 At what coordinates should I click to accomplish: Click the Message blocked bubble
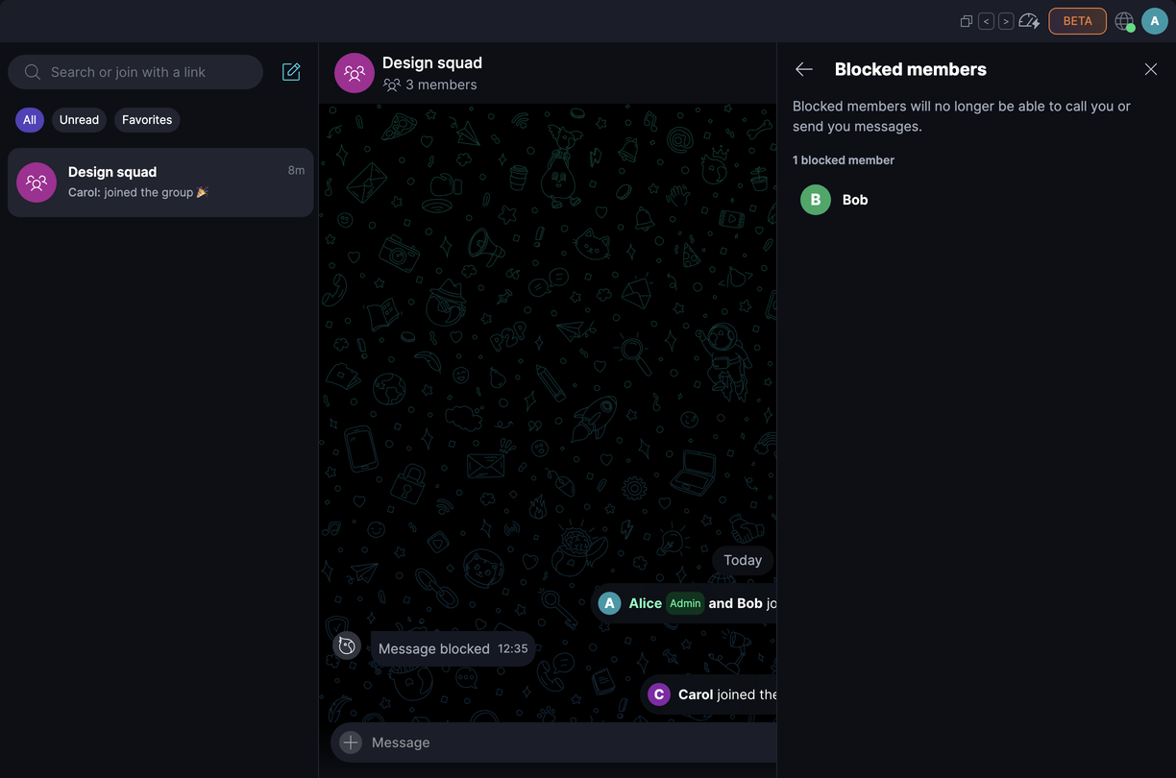pyautogui.click(x=453, y=648)
